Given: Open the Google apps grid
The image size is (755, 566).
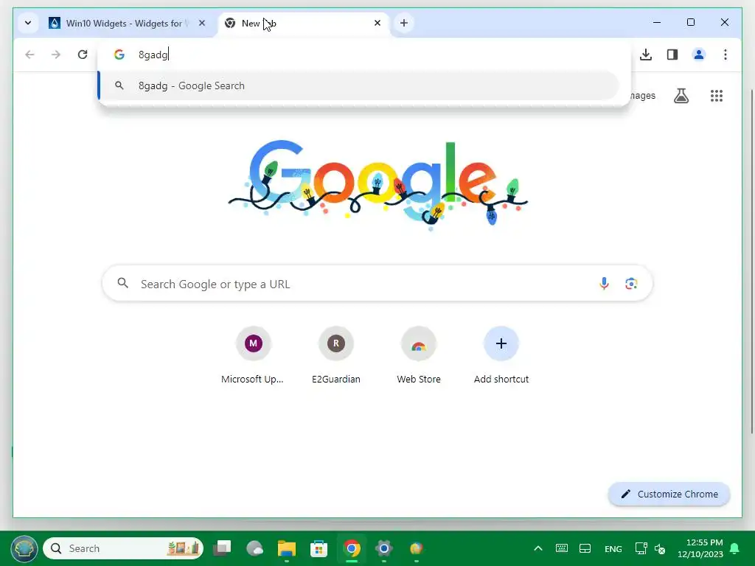Looking at the screenshot, I should click(x=717, y=96).
